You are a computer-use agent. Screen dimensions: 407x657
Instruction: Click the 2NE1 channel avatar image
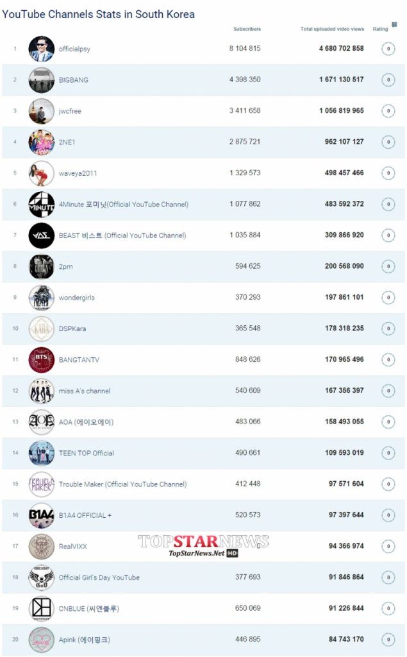click(42, 142)
